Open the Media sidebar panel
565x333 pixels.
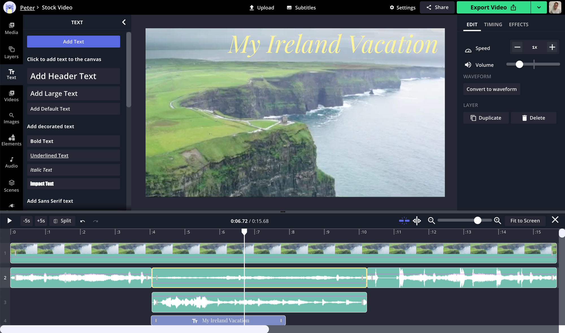click(11, 28)
